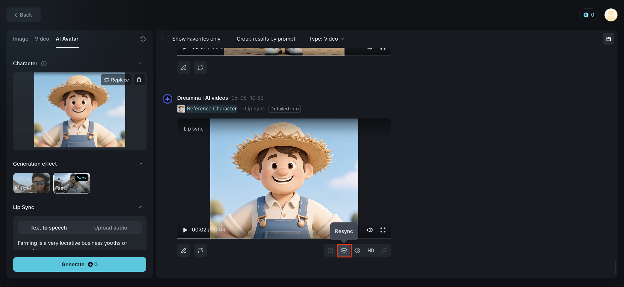
Task: Enable Group results by prompt checkbox
Action: [x=230, y=39]
